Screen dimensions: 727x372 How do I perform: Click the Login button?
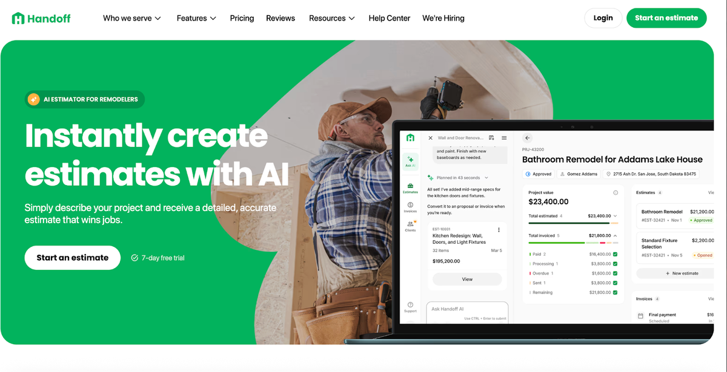(603, 18)
